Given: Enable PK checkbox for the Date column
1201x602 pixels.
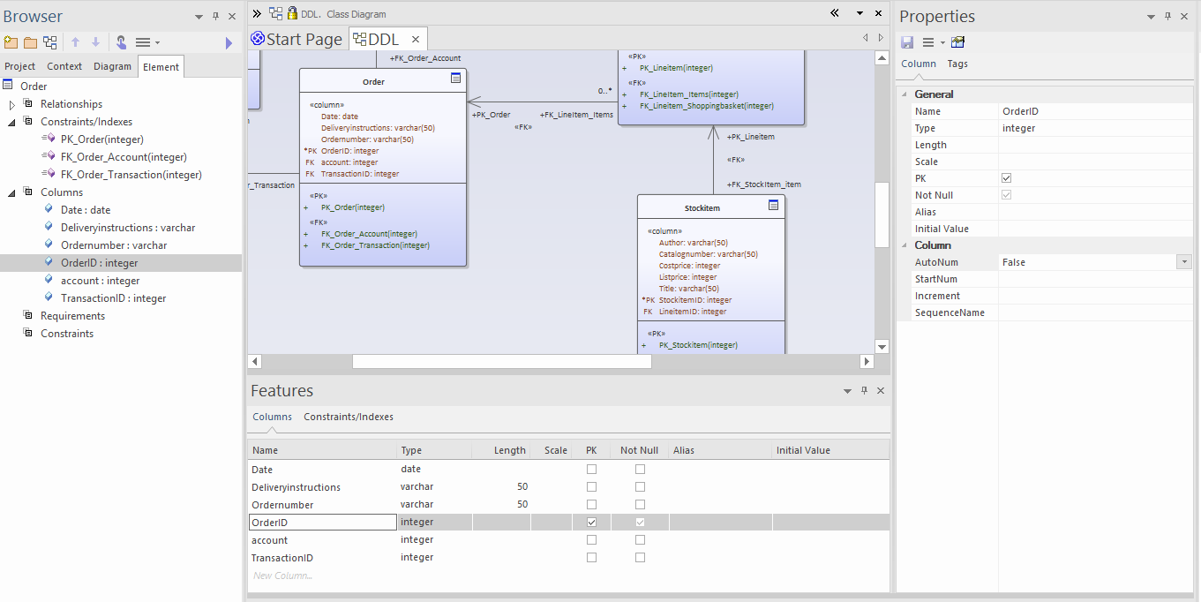Looking at the screenshot, I should tap(591, 470).
